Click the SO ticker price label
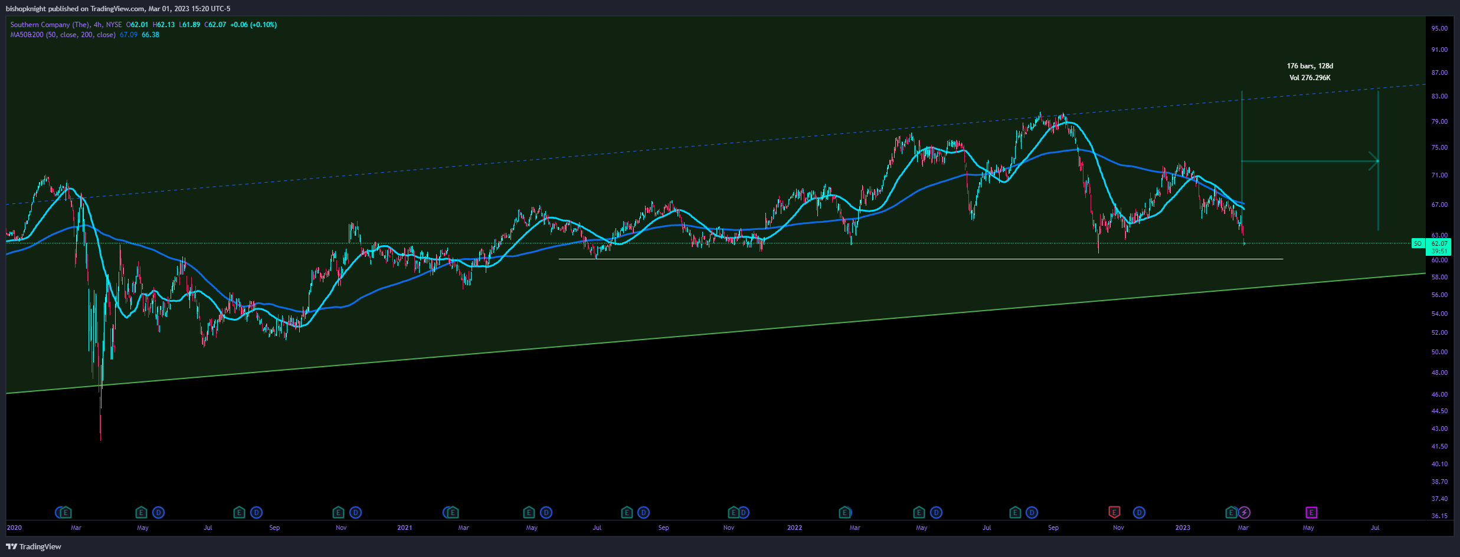Viewport: 1460px width, 557px height. (1418, 243)
